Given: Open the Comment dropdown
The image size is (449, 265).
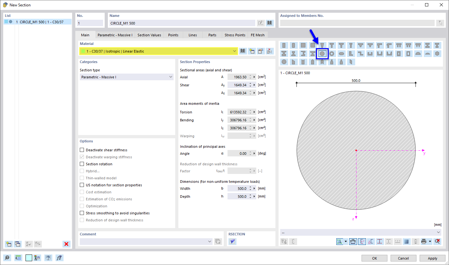Looking at the screenshot, I should (x=210, y=241).
